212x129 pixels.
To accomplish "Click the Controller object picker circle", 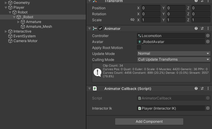I will 208,36.
